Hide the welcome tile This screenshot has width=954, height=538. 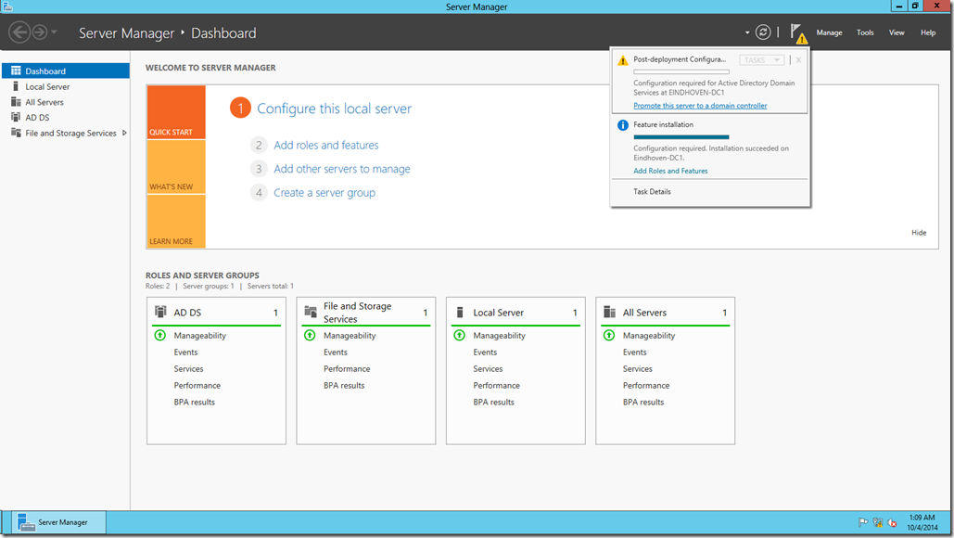tap(919, 233)
